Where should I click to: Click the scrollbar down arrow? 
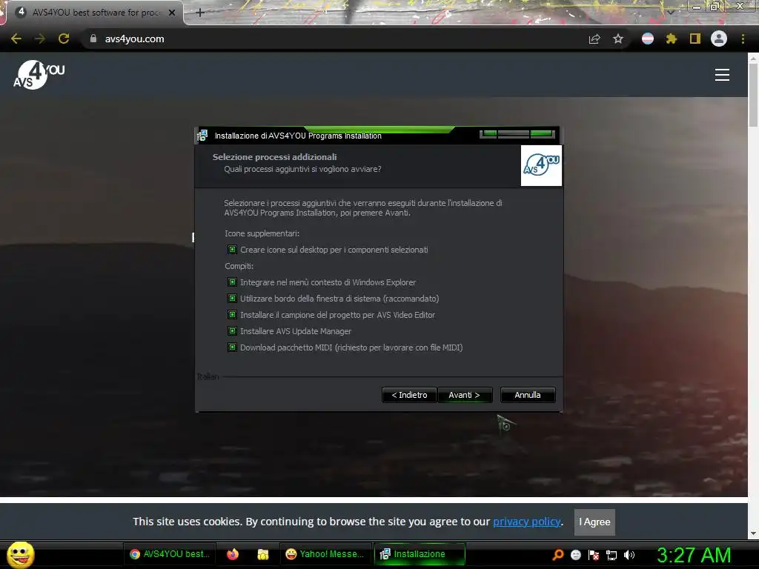coord(753,533)
